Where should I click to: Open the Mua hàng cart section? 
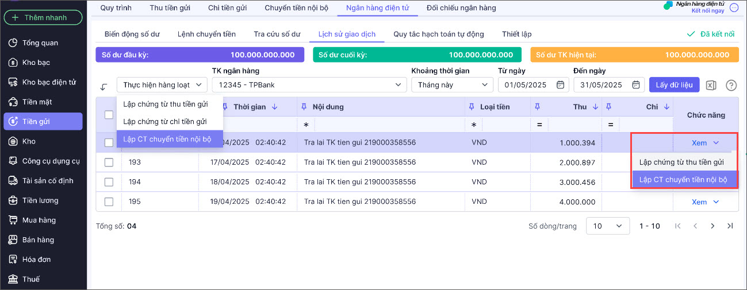39,220
